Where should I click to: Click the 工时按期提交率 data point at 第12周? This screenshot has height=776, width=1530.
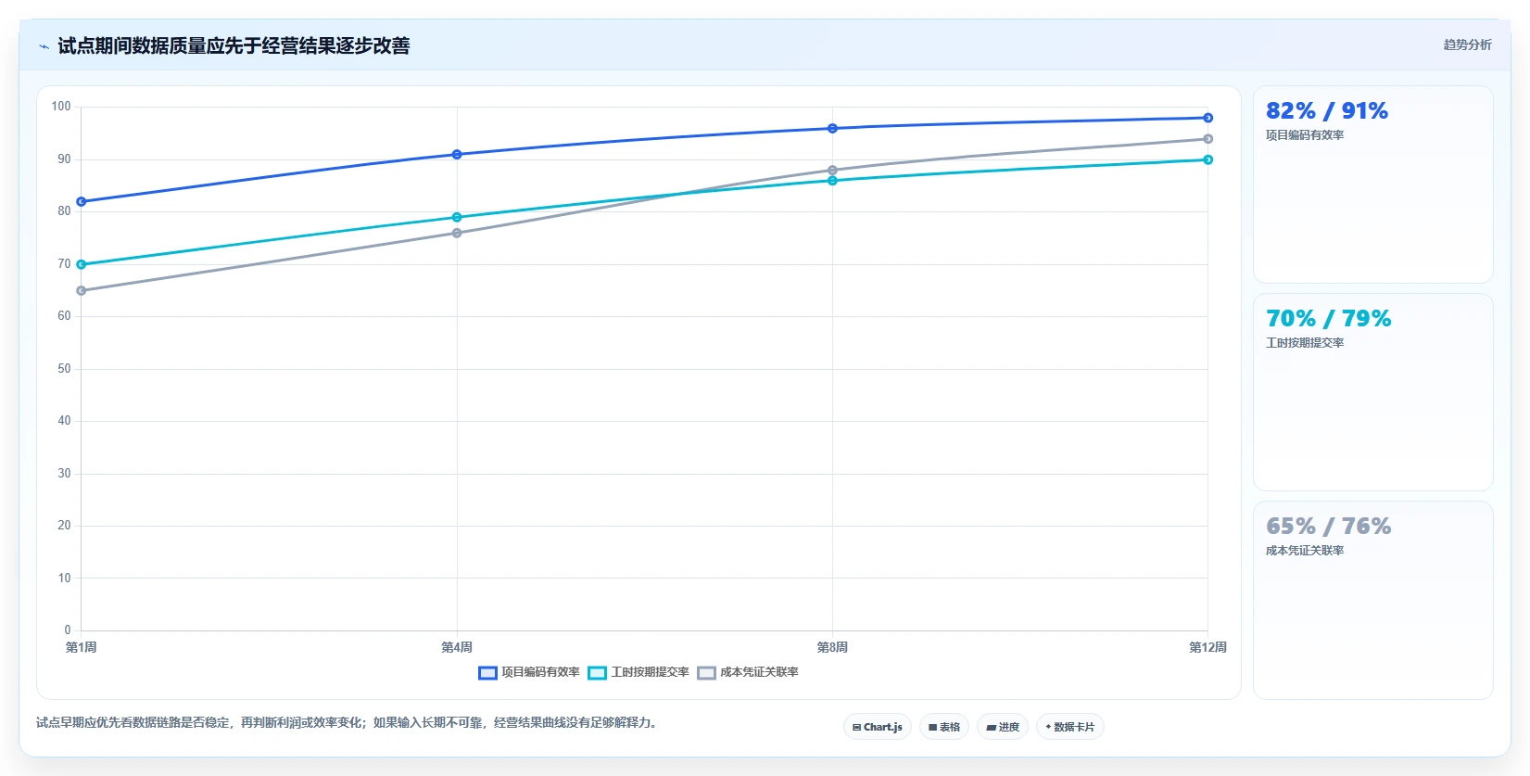(x=1208, y=159)
